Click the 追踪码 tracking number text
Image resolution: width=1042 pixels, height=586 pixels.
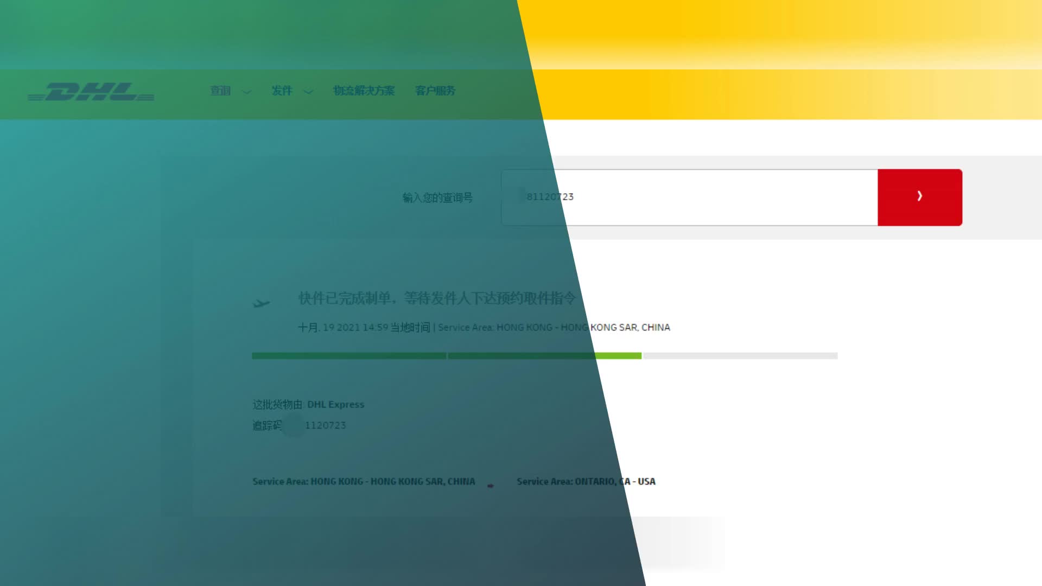tap(299, 425)
